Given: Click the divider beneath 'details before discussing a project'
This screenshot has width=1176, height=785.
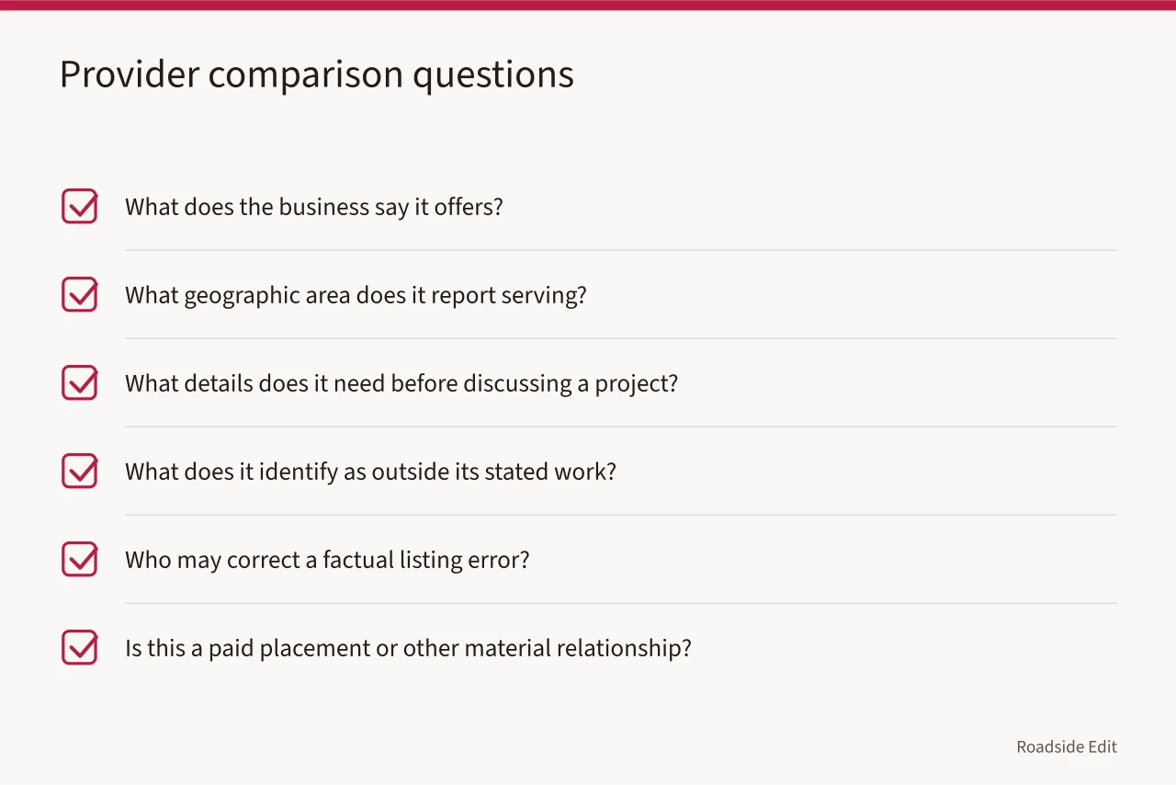Looking at the screenshot, I should 621,427.
